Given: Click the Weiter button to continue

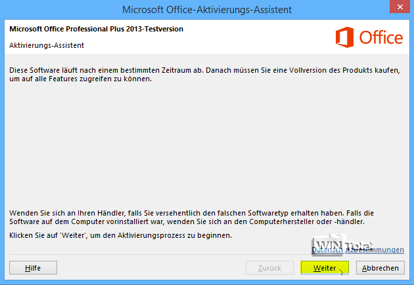Looking at the screenshot, I should (x=325, y=268).
